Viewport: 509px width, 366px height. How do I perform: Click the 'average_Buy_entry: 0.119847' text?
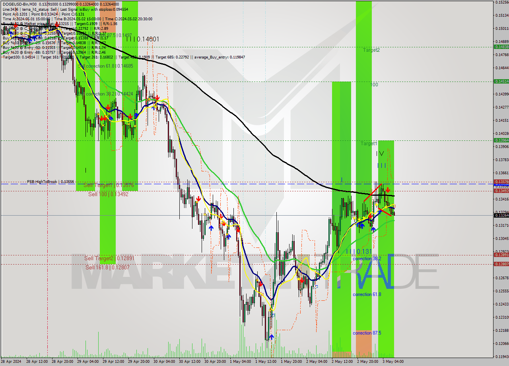click(x=220, y=57)
